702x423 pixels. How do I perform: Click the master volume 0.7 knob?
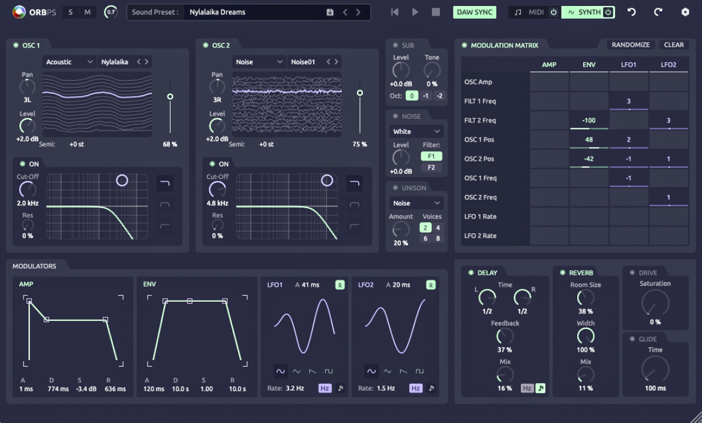pos(110,12)
